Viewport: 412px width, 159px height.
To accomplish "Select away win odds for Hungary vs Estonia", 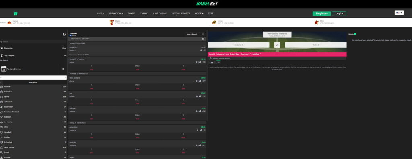I will point(183,118).
